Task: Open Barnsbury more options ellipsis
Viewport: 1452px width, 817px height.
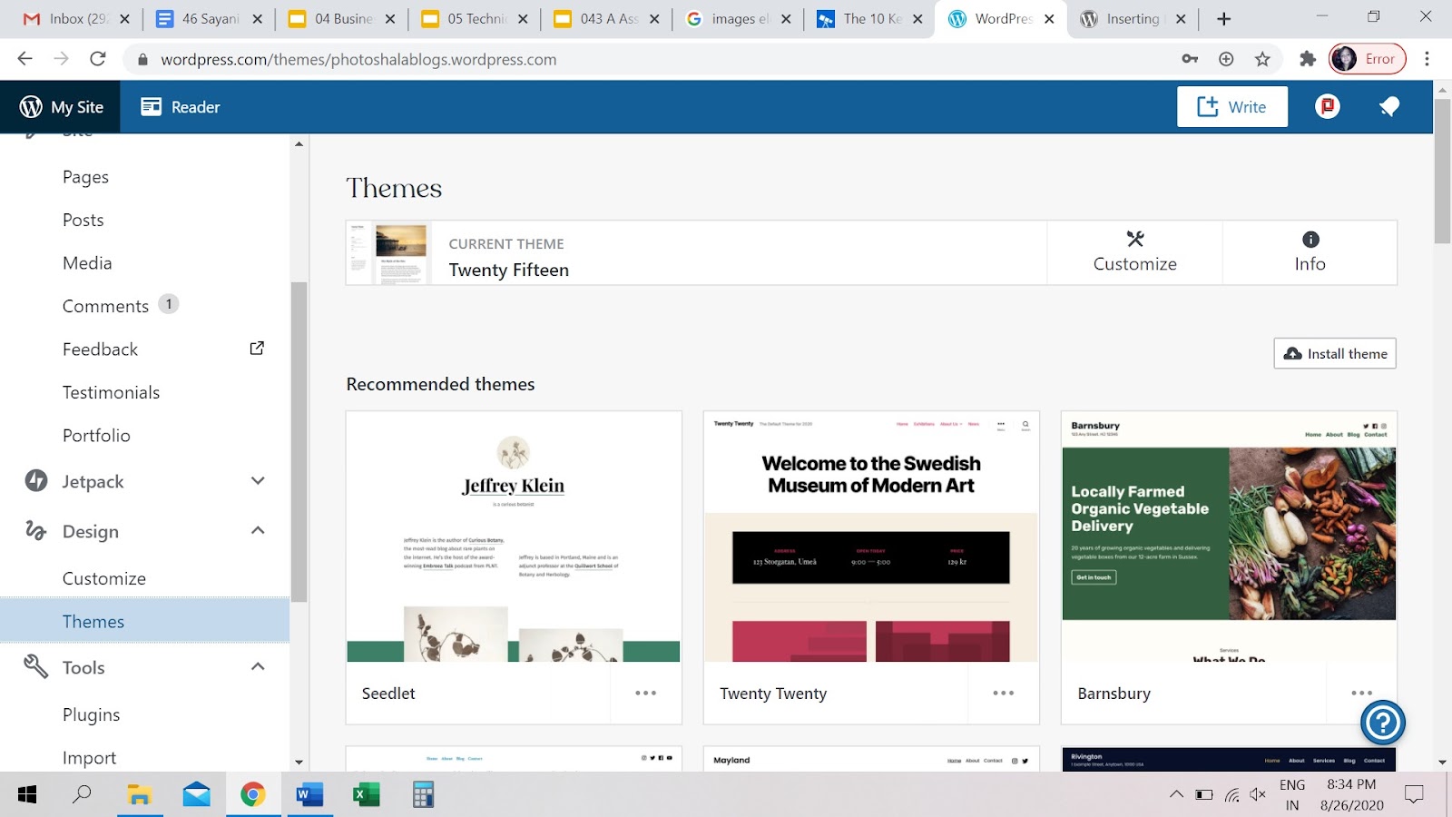Action: click(1361, 693)
